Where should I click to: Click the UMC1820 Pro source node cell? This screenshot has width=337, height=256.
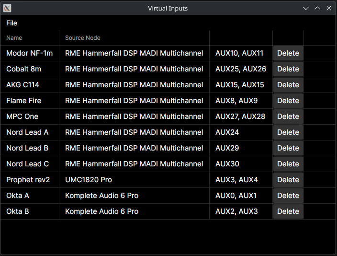tap(134, 180)
